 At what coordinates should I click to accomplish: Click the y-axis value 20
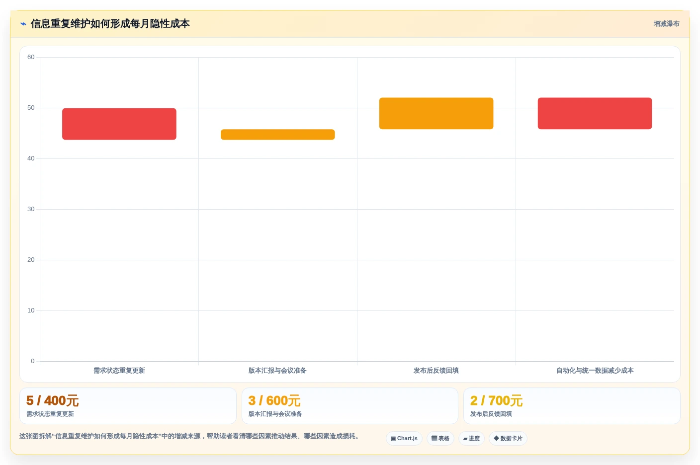pos(31,260)
